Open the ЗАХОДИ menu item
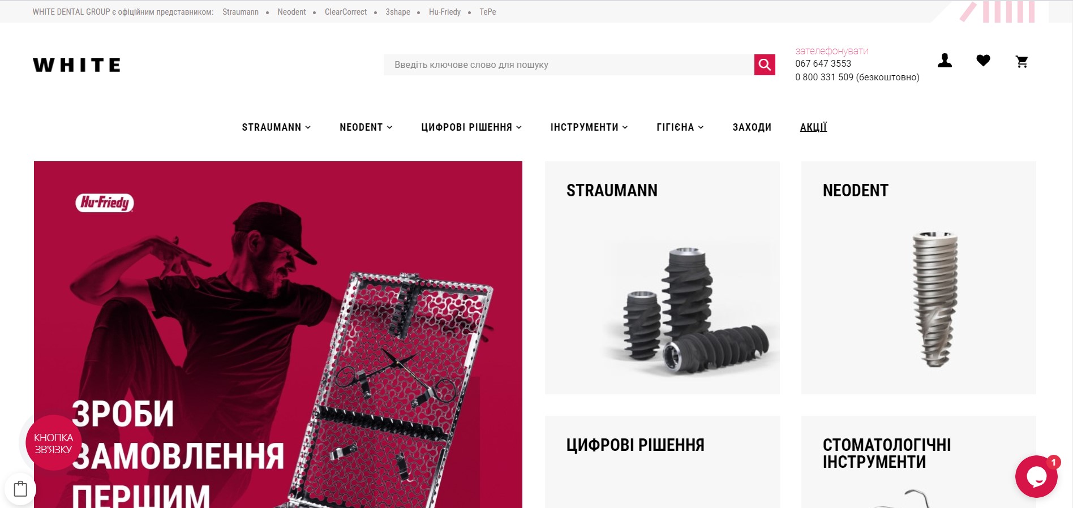 752,127
